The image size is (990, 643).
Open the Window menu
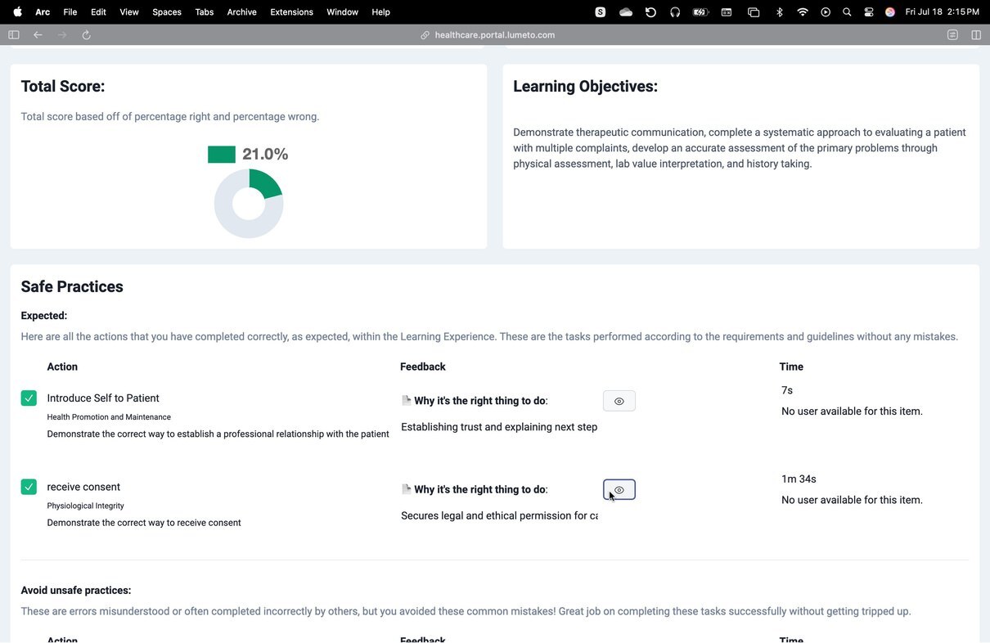(342, 12)
